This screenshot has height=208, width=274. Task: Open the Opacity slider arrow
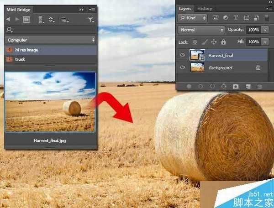coord(266,30)
